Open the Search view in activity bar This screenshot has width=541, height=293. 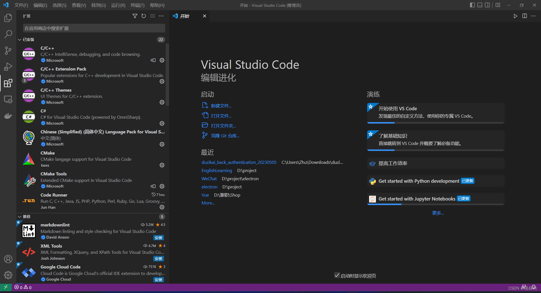[x=8, y=34]
